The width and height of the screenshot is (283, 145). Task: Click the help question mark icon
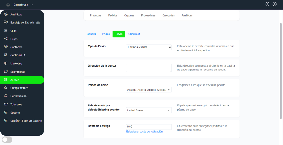(x=267, y=4)
